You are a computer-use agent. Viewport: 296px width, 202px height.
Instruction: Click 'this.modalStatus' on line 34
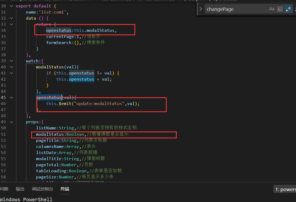[x=94, y=30]
